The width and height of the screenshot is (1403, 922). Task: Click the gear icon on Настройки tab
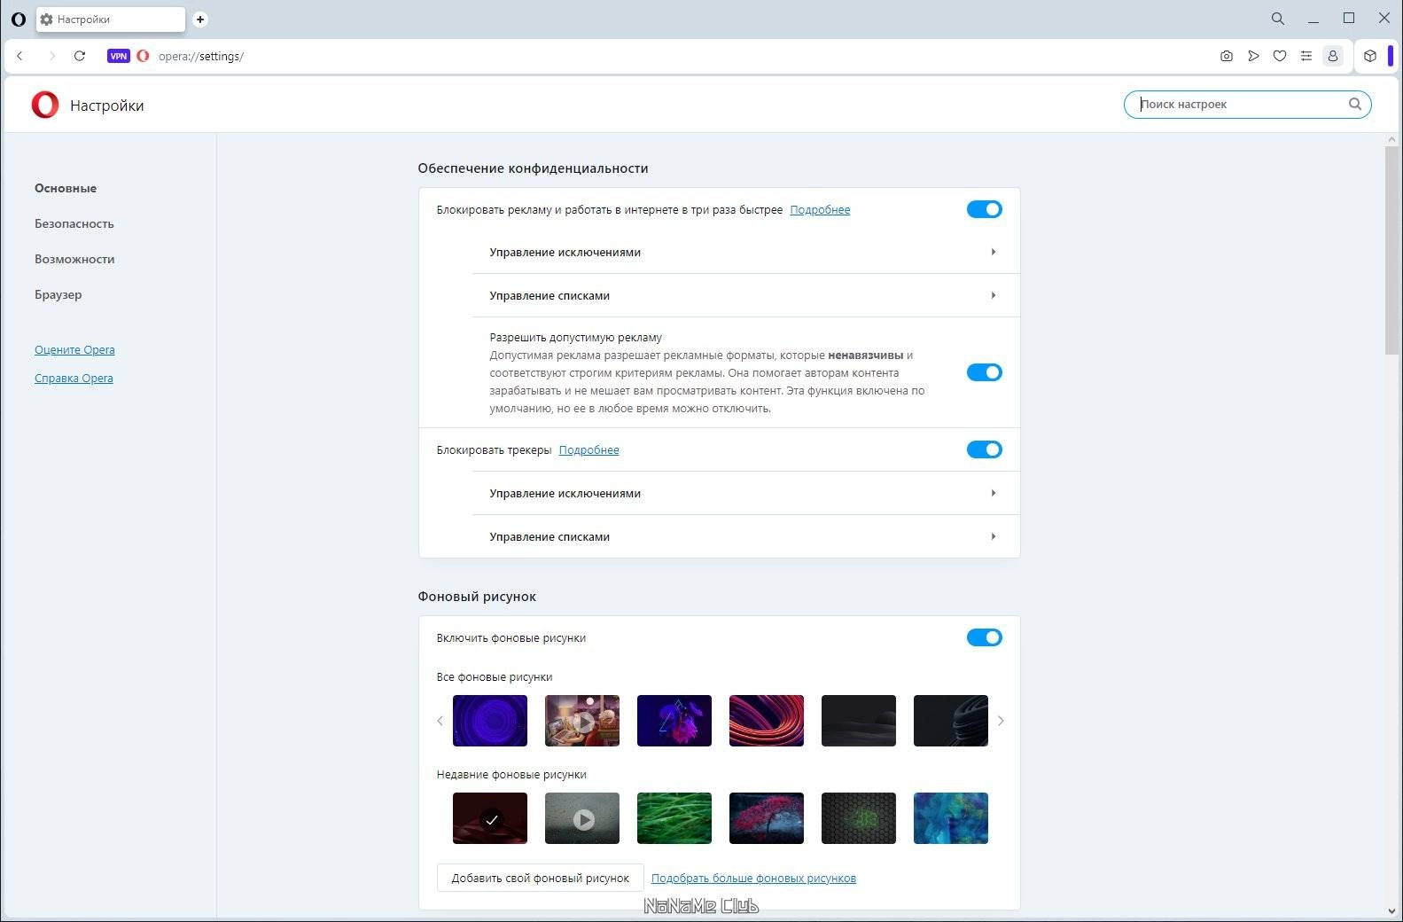[47, 20]
